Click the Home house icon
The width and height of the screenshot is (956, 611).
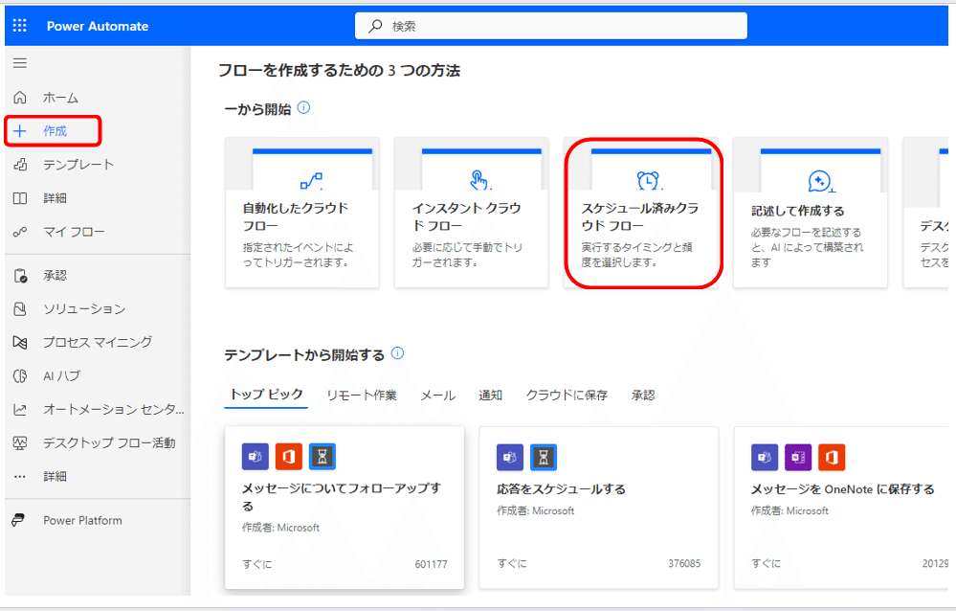(x=20, y=97)
